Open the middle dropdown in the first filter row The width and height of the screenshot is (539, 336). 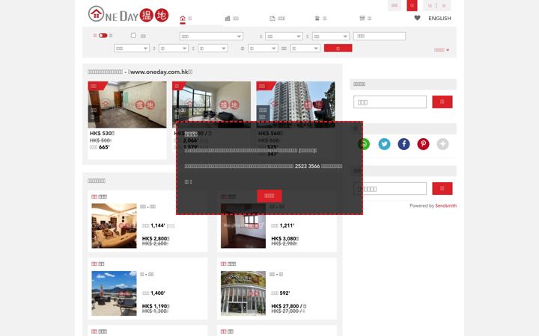click(x=284, y=37)
